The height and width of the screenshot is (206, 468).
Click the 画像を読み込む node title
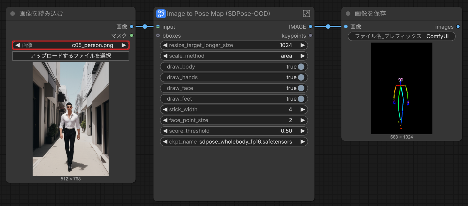41,14
